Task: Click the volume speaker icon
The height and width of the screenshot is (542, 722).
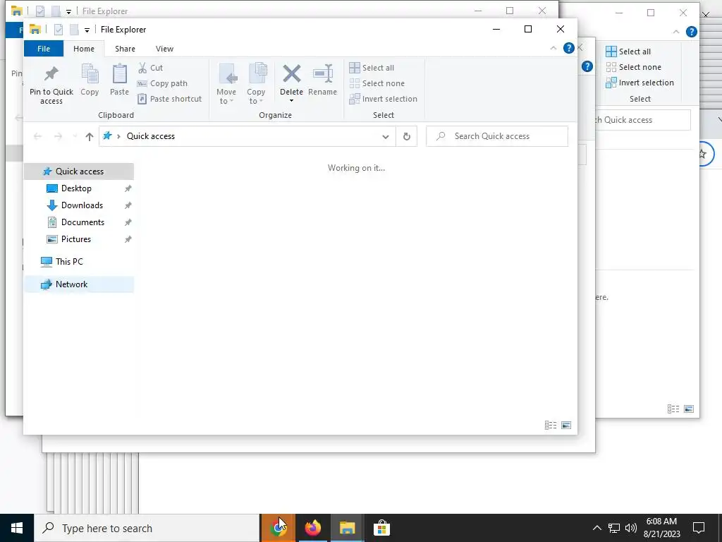Action: (631, 528)
